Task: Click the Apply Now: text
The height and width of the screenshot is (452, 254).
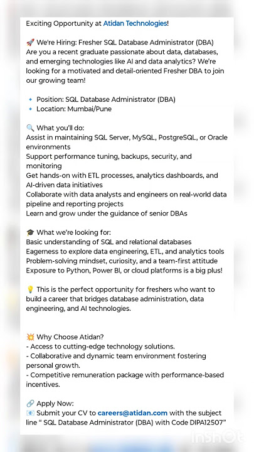Action: pos(55,404)
